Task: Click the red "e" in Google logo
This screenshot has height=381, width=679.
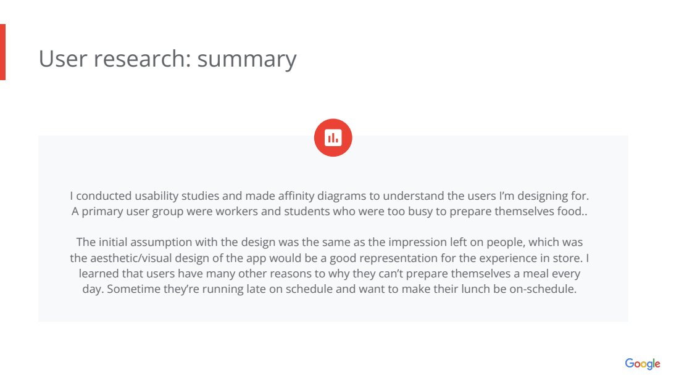Action: [x=657, y=364]
